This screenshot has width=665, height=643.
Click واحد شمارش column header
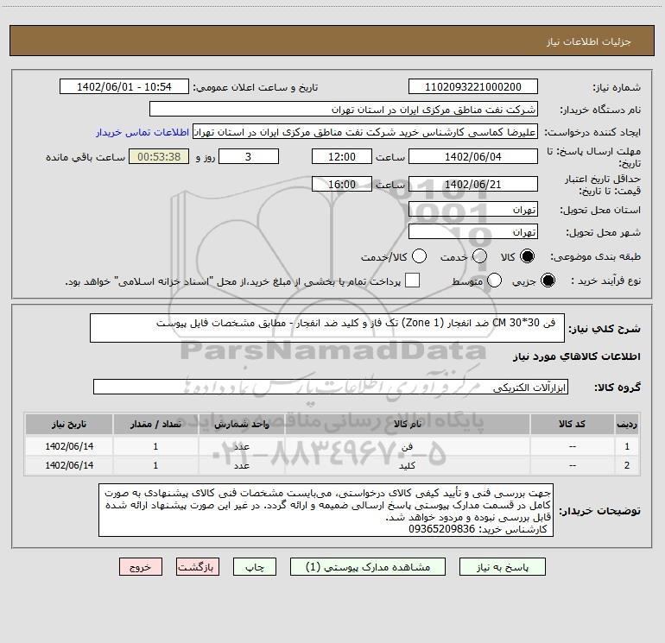point(241,424)
